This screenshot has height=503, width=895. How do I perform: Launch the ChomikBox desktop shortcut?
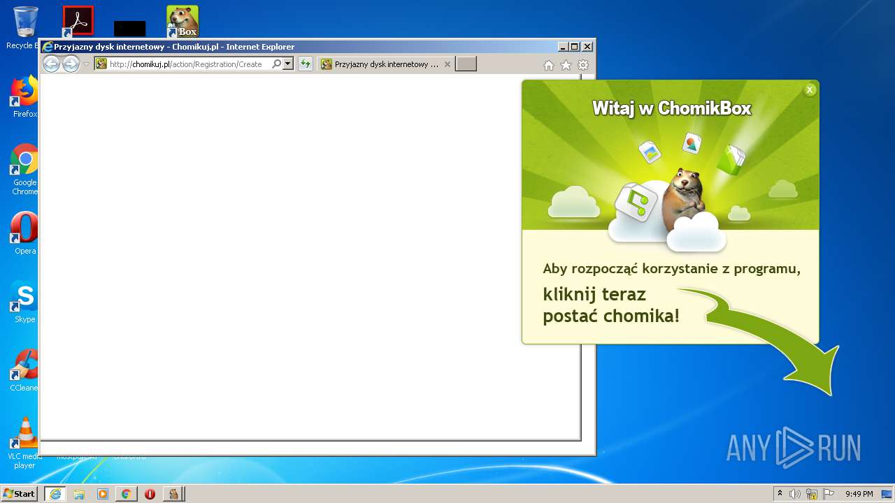[x=182, y=21]
